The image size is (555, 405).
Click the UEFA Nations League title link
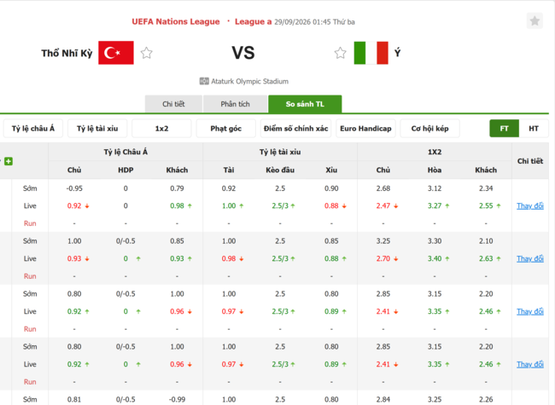coord(176,21)
